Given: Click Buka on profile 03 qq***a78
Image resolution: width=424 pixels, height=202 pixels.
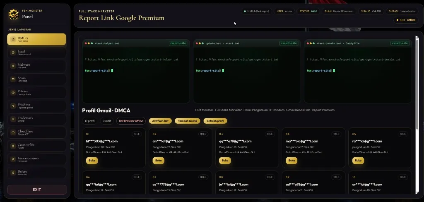Looking at the screenshot, I should [225, 160].
